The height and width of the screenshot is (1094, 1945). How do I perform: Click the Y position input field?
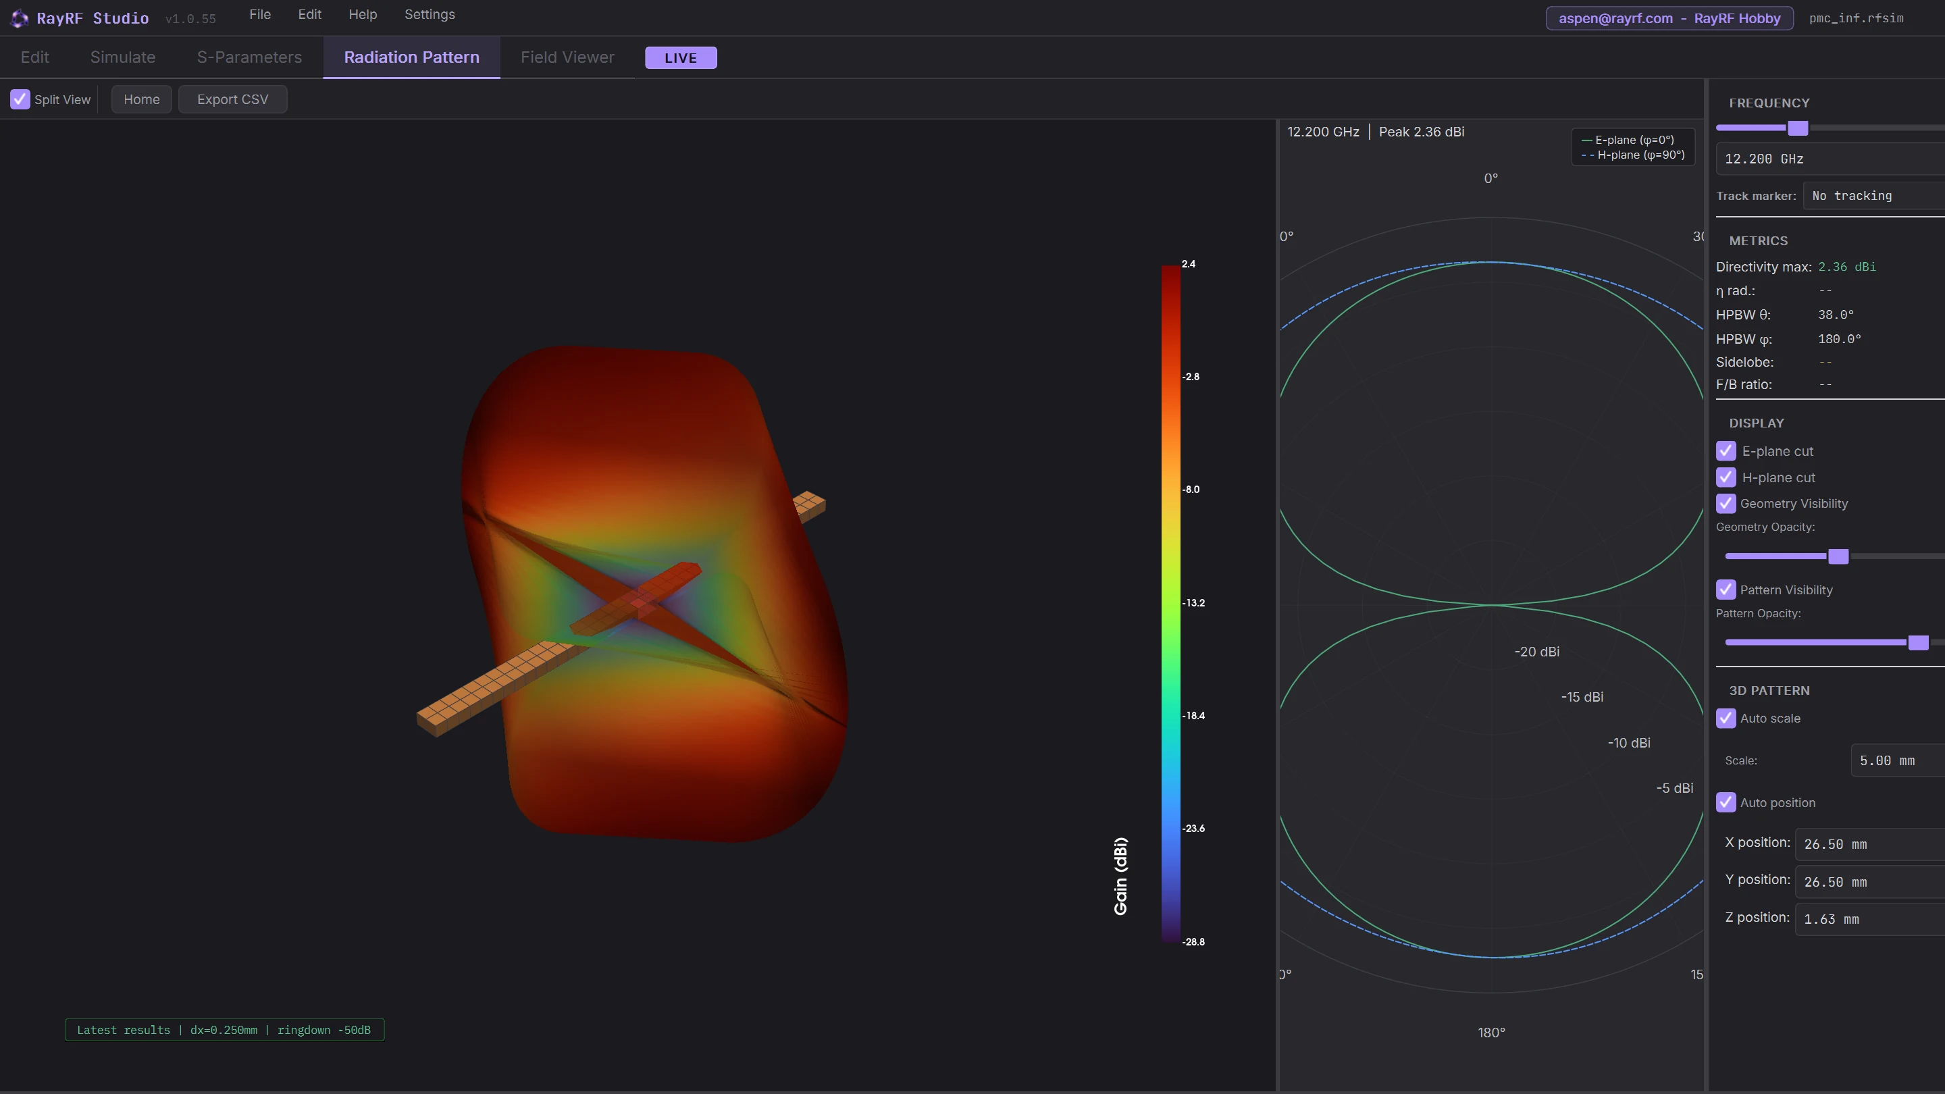point(1869,882)
